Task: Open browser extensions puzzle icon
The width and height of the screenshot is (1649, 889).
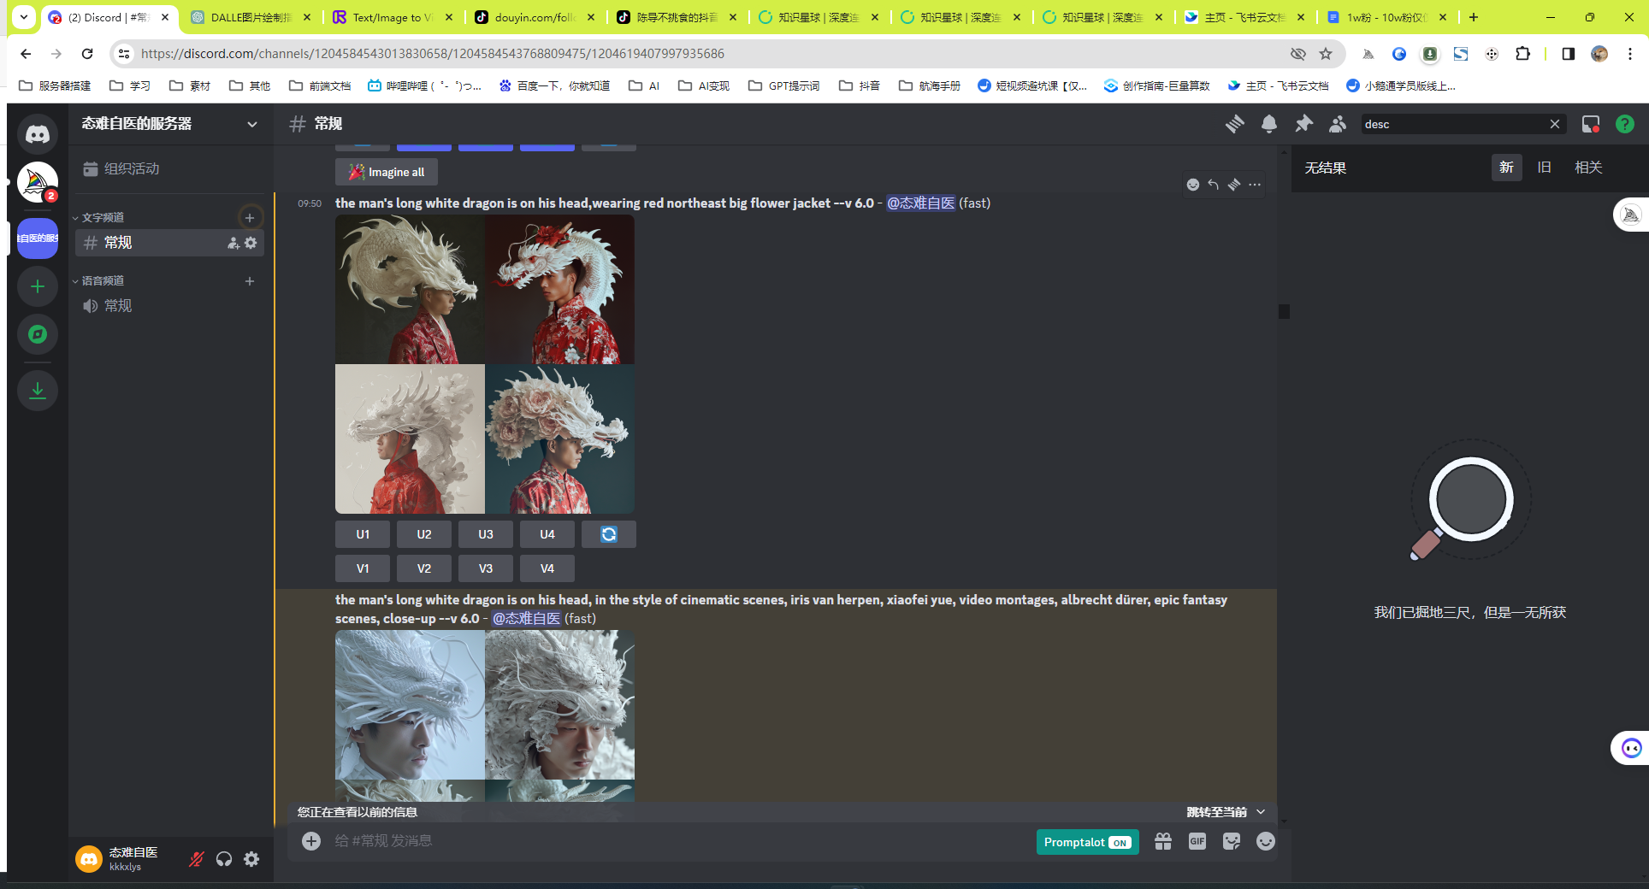Action: pos(1522,54)
